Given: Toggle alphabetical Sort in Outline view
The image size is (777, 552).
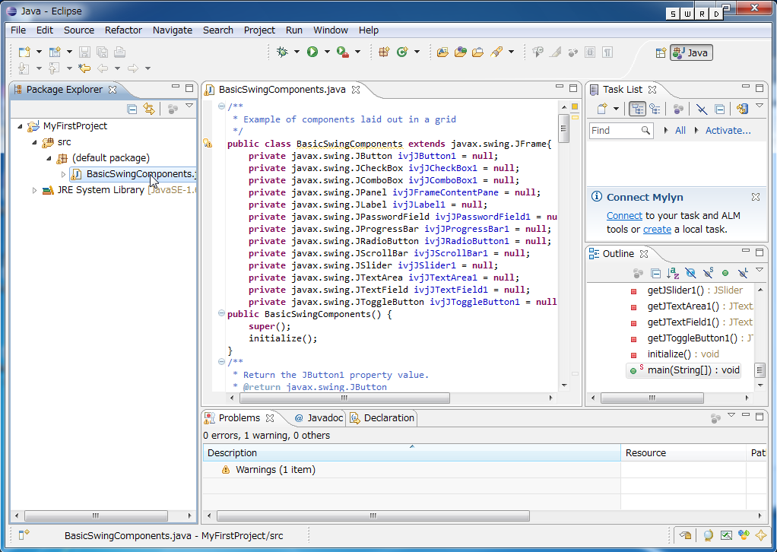Looking at the screenshot, I should [x=673, y=273].
